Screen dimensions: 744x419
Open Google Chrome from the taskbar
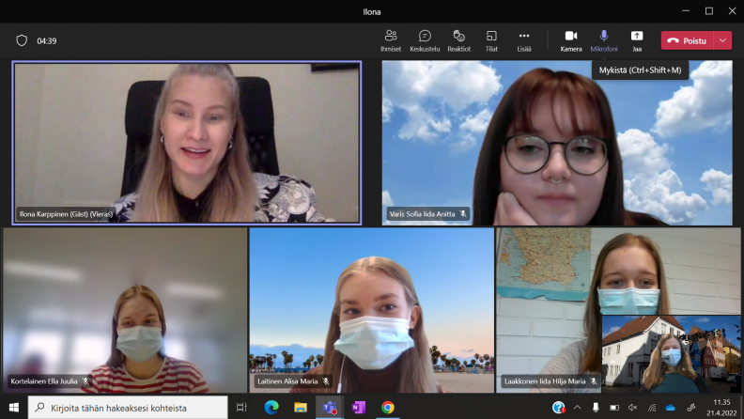(387, 407)
